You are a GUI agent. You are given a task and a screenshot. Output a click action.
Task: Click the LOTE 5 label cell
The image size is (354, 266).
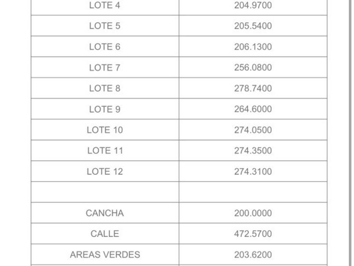tap(105, 26)
